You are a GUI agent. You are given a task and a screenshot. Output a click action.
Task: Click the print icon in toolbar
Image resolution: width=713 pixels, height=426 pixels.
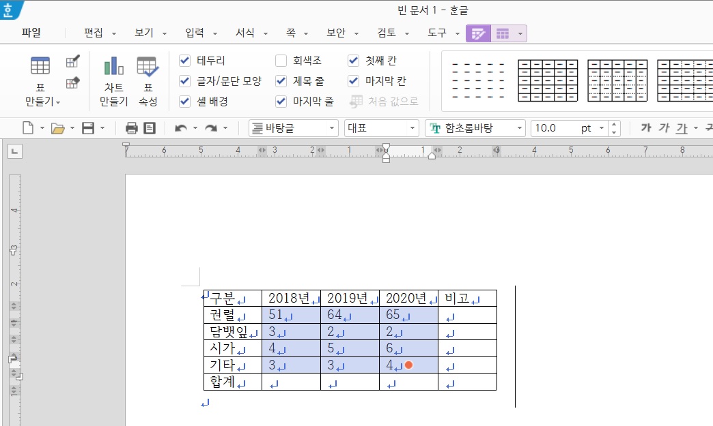[x=132, y=128]
